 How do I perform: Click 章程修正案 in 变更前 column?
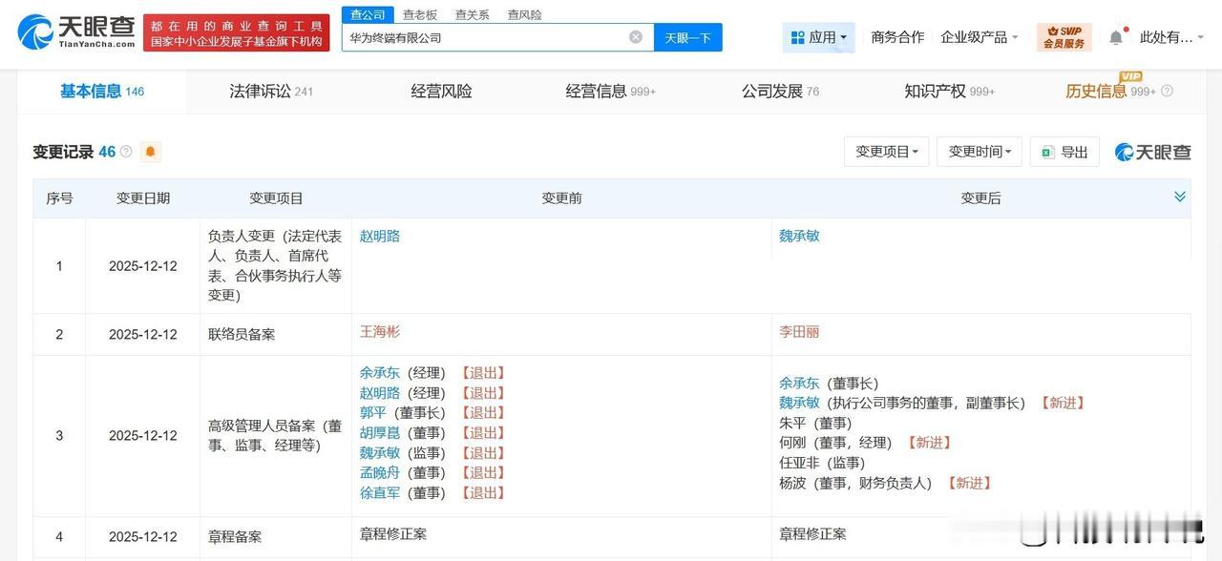(x=393, y=533)
